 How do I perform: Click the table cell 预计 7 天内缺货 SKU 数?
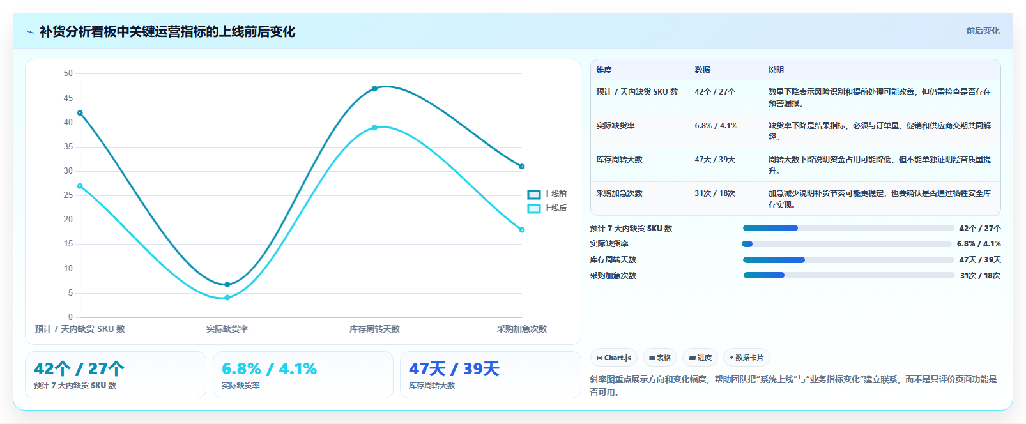coord(637,92)
